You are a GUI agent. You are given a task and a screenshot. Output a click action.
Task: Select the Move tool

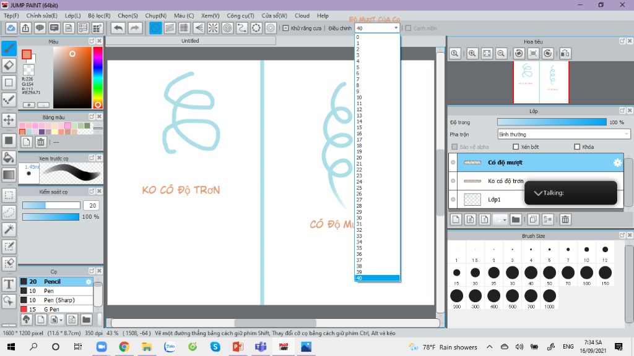[9, 120]
